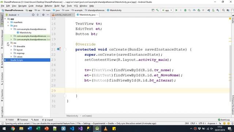The width and height of the screenshot is (234, 132).
Task: Click the Project Structure folder icon in the toolbar
Action: click(x=228, y=10)
